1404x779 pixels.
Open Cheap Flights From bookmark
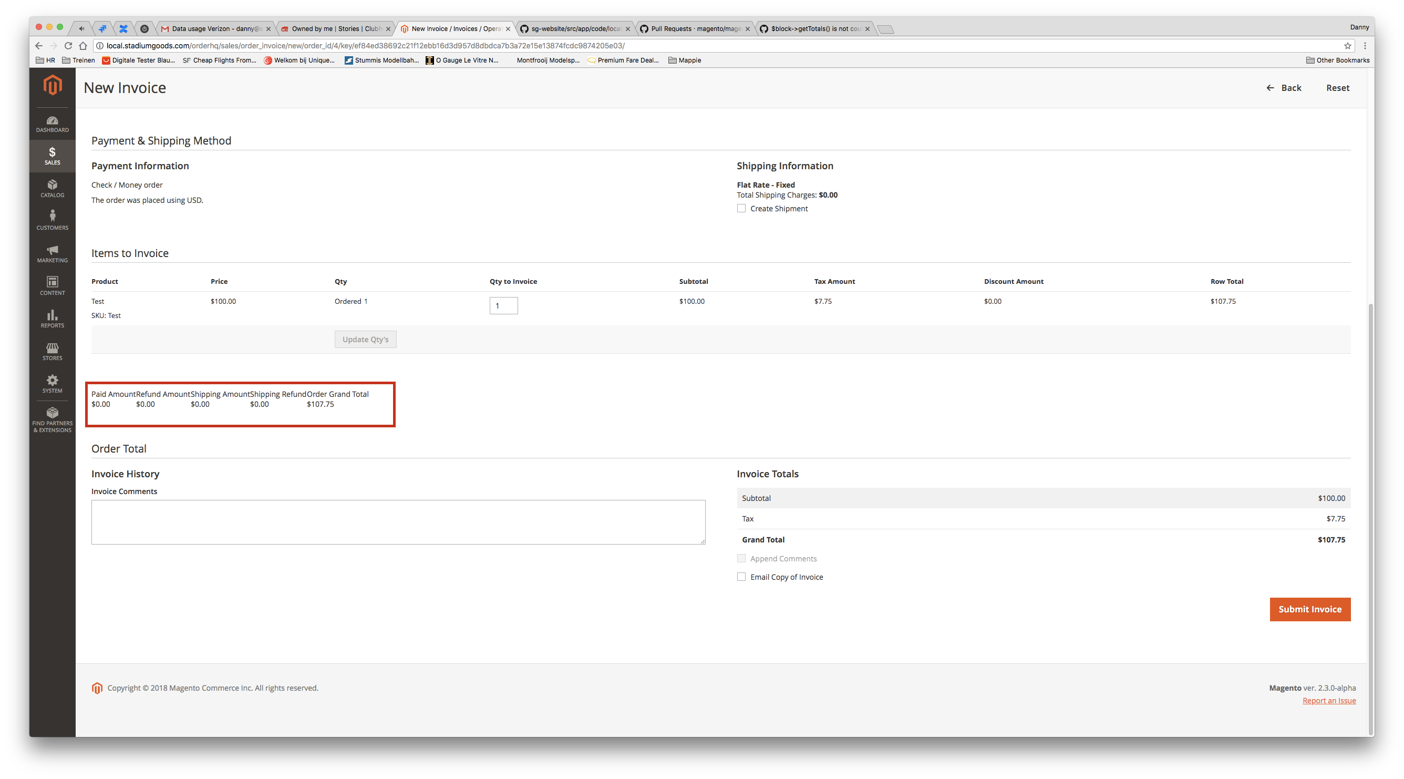click(x=219, y=60)
